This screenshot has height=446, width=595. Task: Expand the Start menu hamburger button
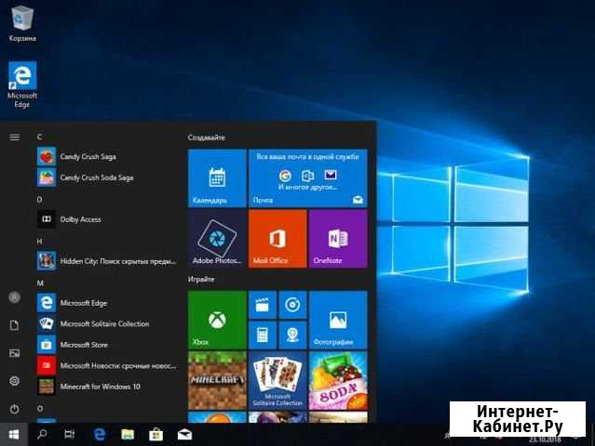(14, 138)
